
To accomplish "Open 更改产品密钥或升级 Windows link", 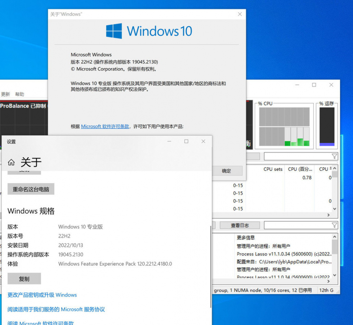I will (42, 295).
